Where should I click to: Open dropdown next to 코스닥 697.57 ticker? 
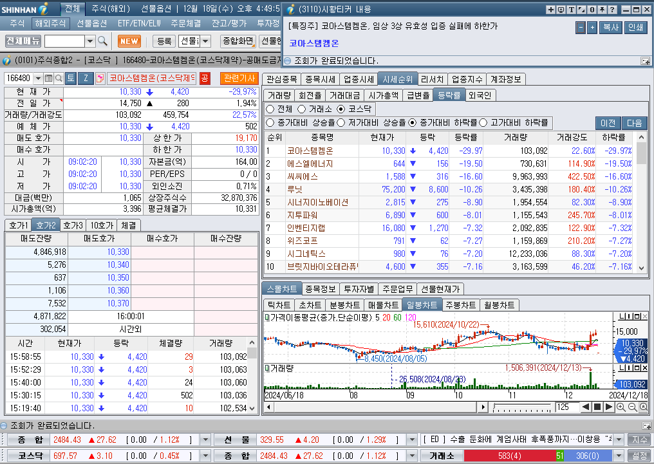[x=205, y=456]
